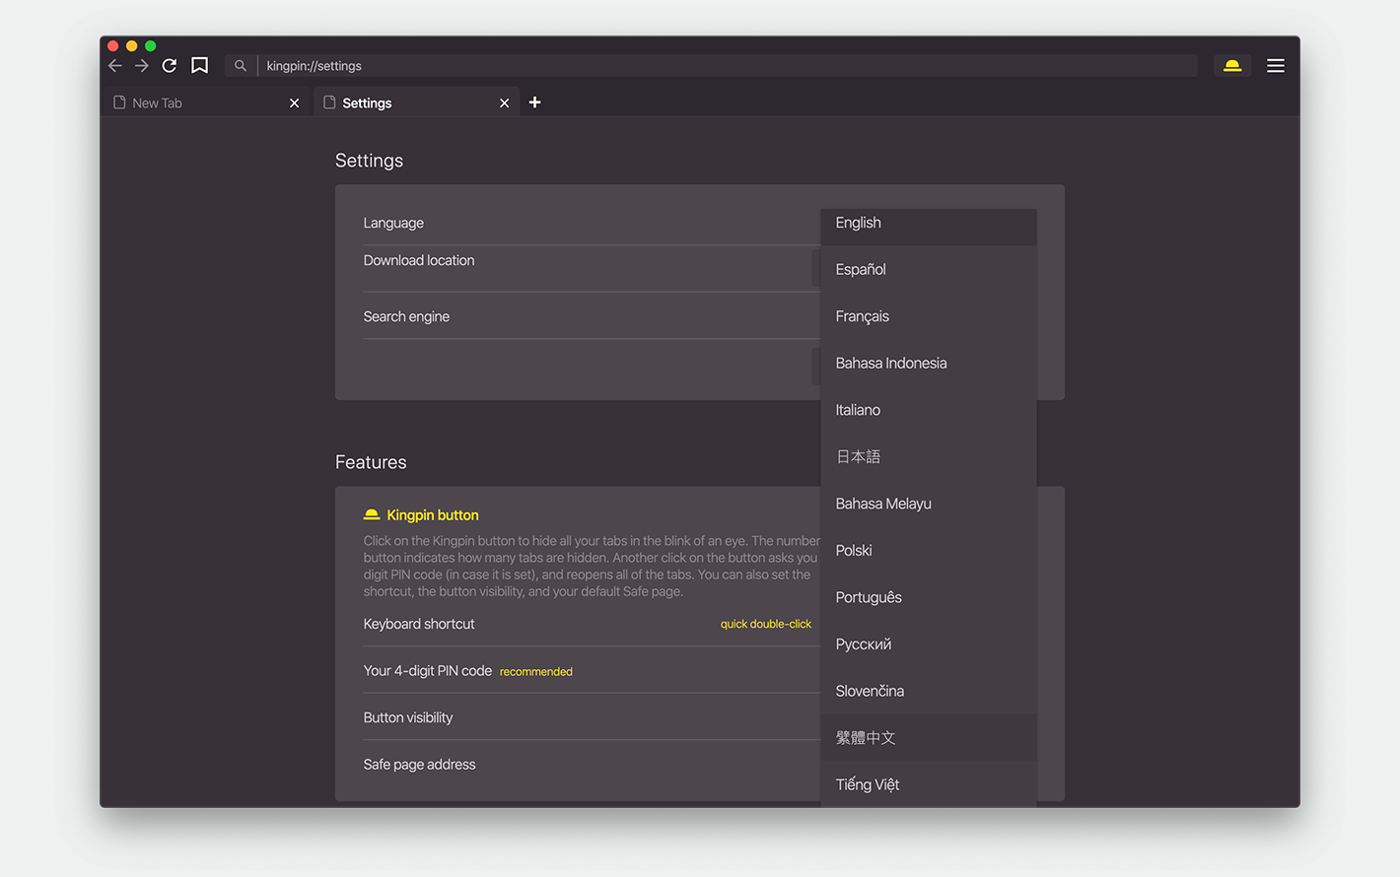Switch to the New Tab tab
The width and height of the screenshot is (1400, 877).
tap(205, 102)
